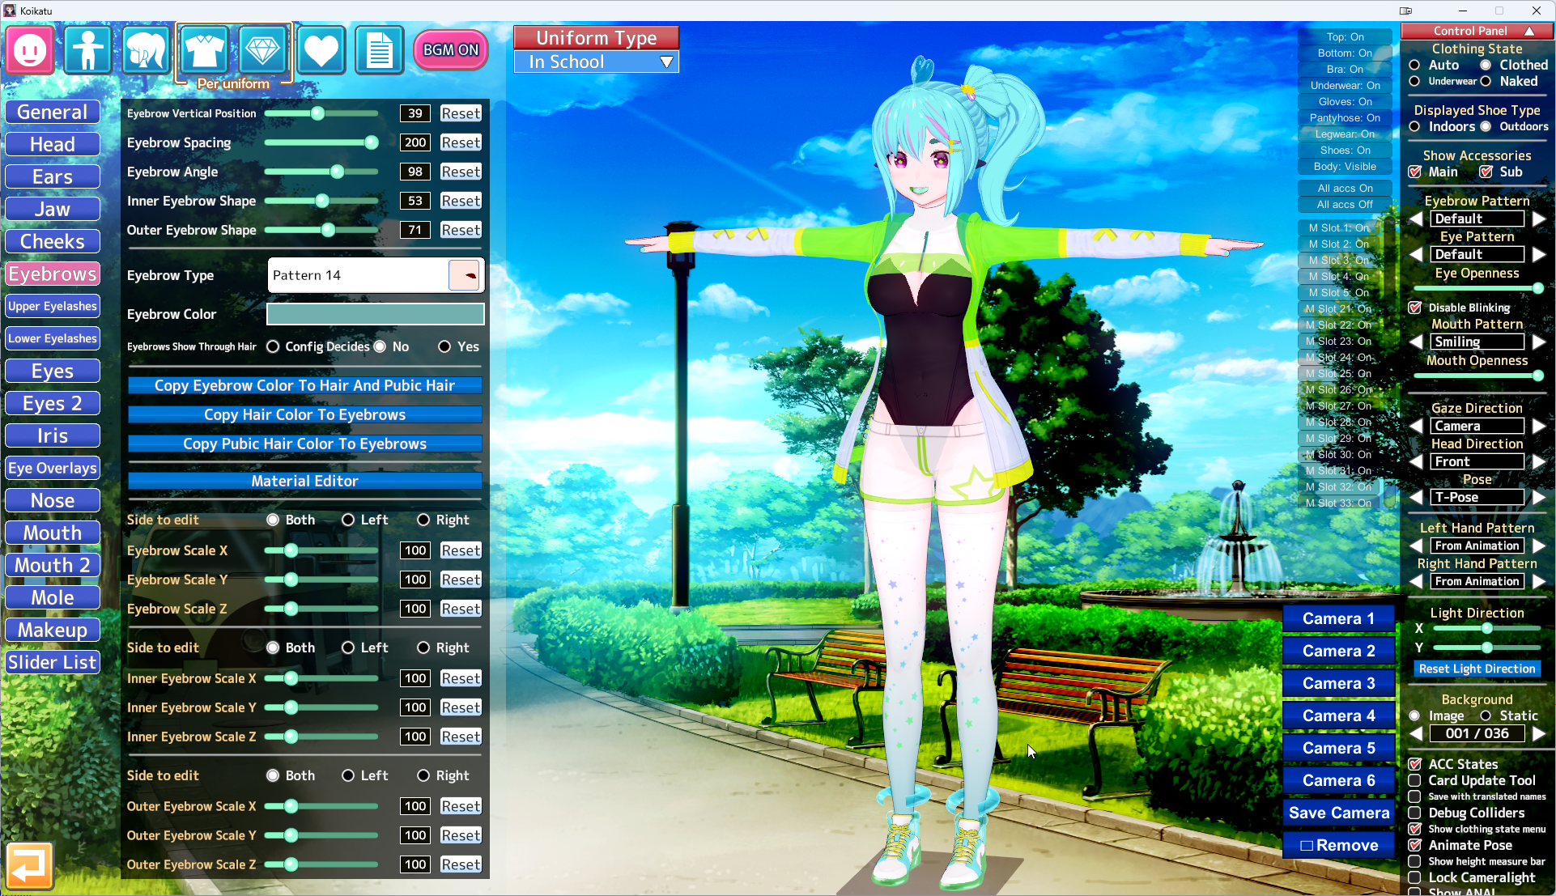
Task: Click next arrow for Mouth Pattern
Action: coord(1538,342)
